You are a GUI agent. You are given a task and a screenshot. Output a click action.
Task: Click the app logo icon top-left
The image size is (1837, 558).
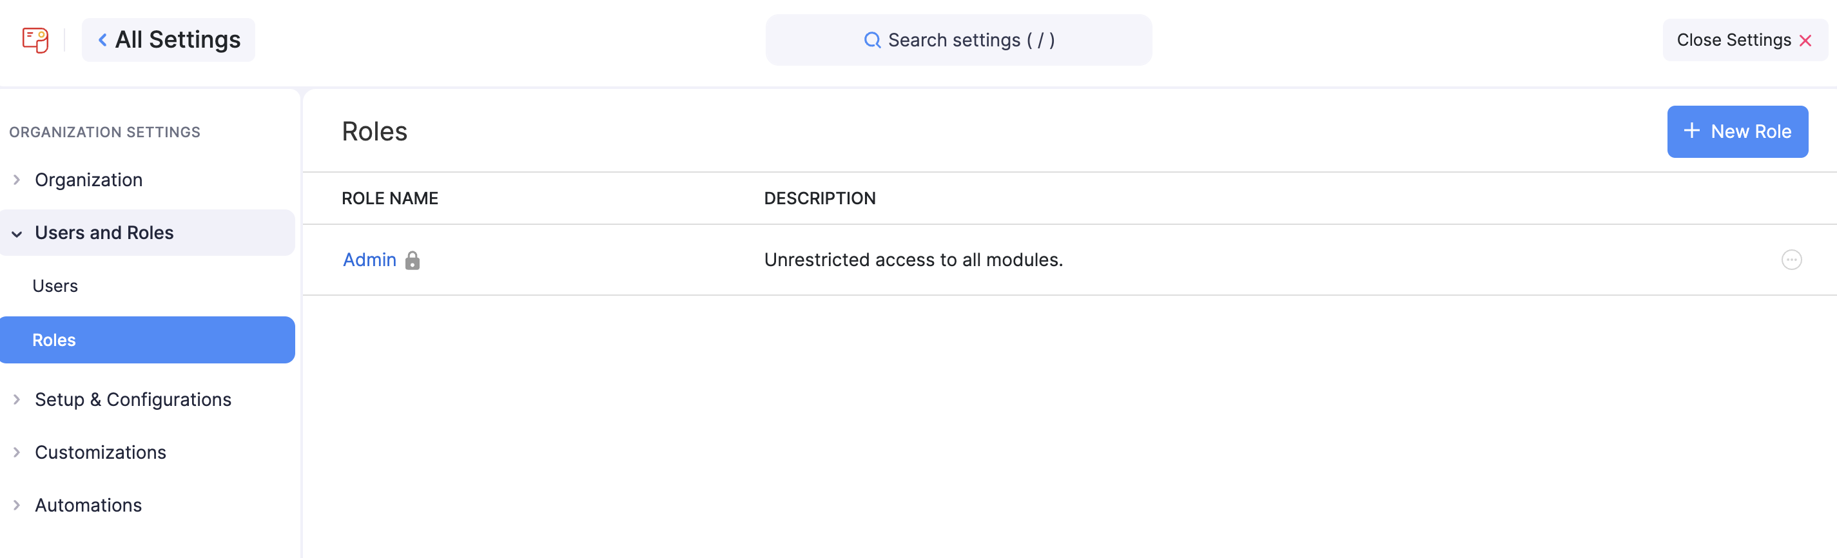pyautogui.click(x=35, y=40)
